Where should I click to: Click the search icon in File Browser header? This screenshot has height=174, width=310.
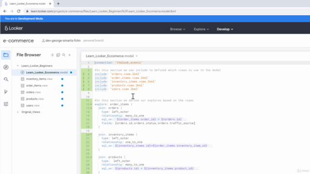tap(63, 55)
